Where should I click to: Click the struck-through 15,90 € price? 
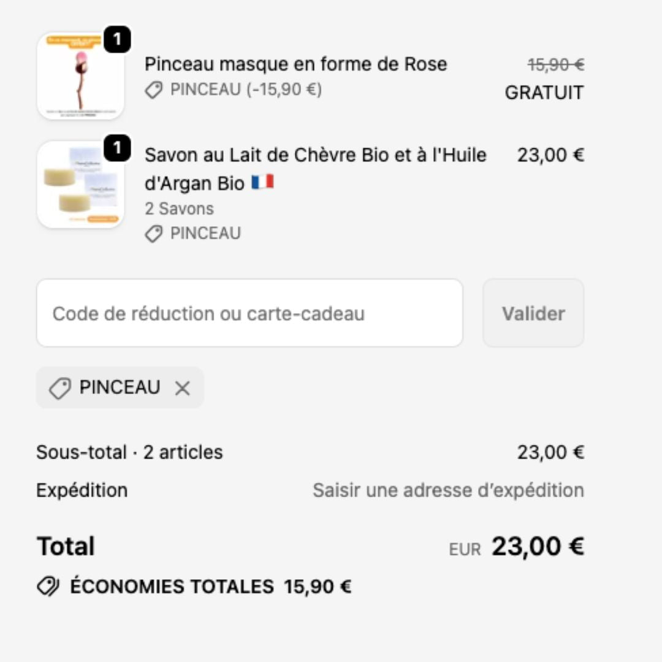tap(555, 64)
